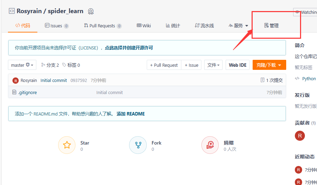Image resolution: width=317 pixels, height=185 pixels.
Task: Click the commits icon beside 1 次提交
Action: click(x=262, y=80)
